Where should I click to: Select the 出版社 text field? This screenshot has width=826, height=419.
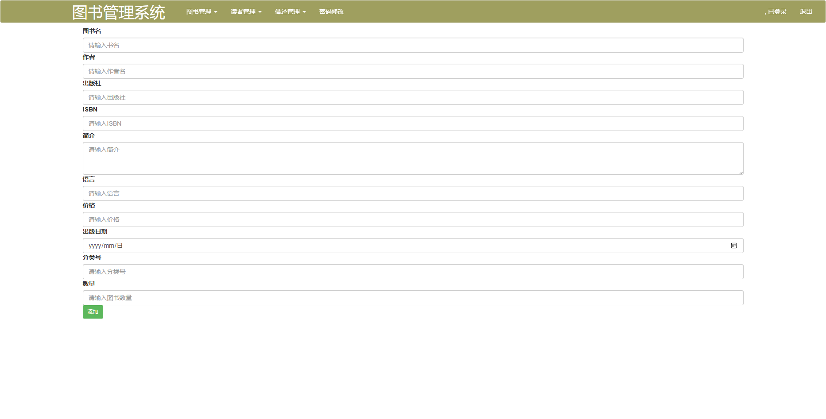point(413,97)
